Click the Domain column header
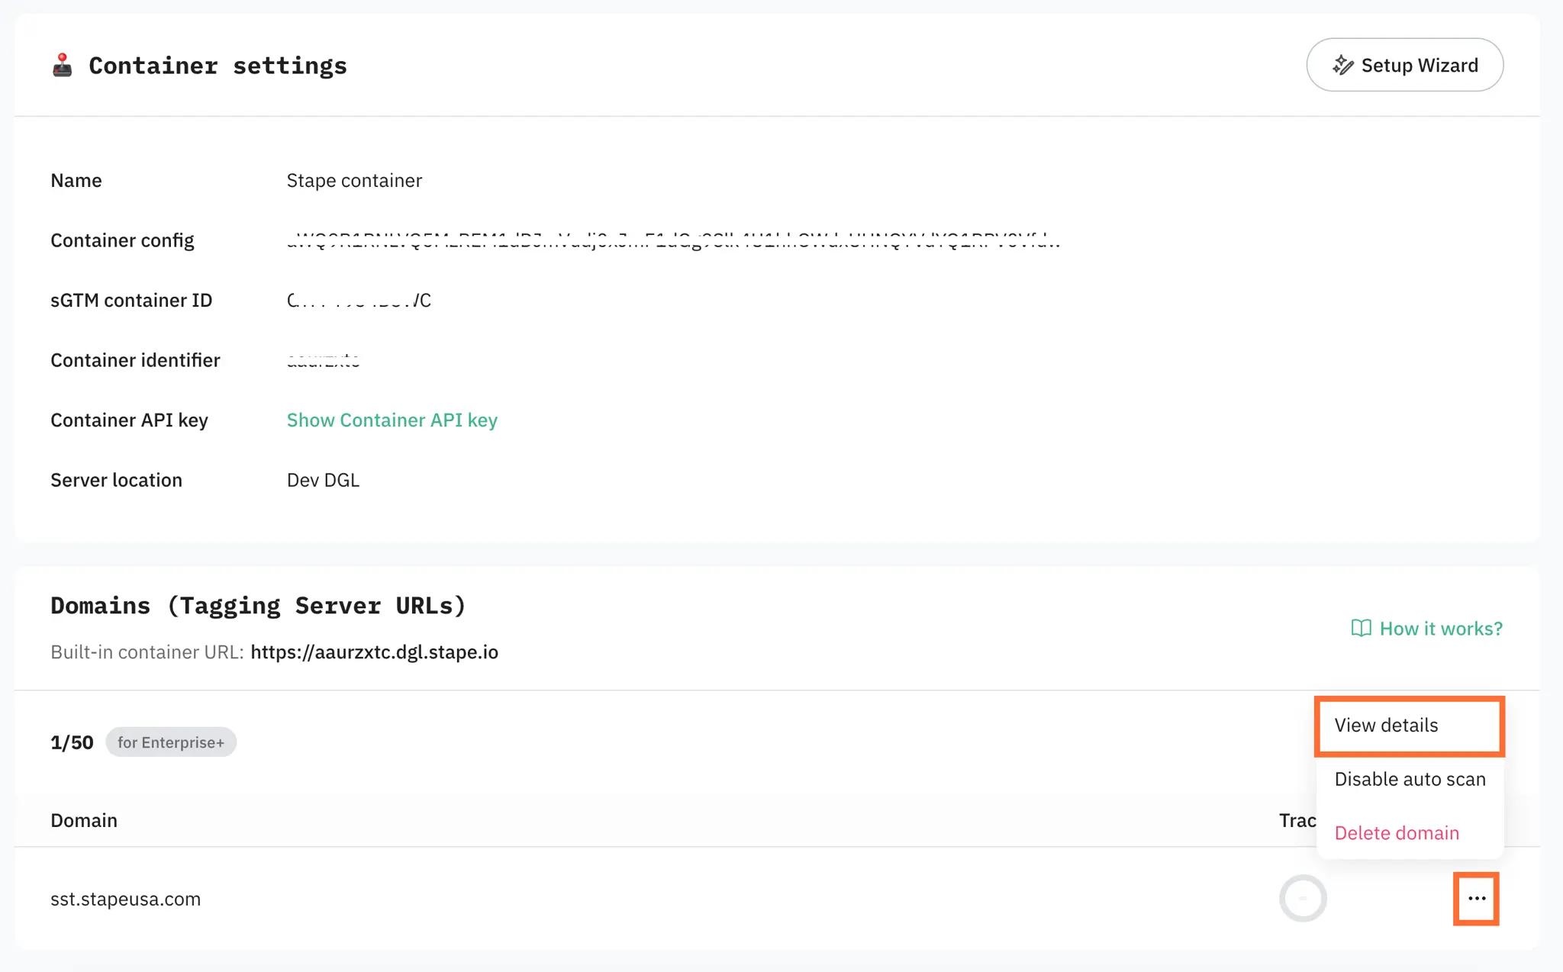This screenshot has width=1563, height=972. tap(84, 820)
